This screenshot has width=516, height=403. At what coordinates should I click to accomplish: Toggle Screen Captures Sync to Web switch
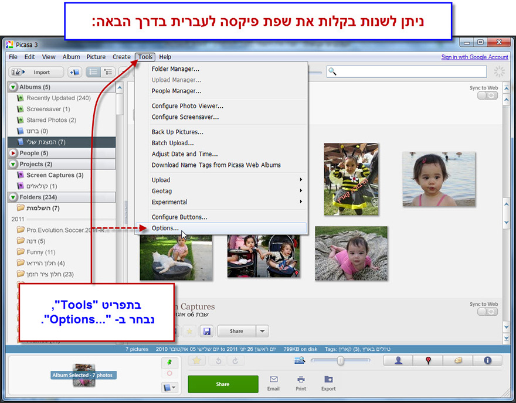[487, 312]
